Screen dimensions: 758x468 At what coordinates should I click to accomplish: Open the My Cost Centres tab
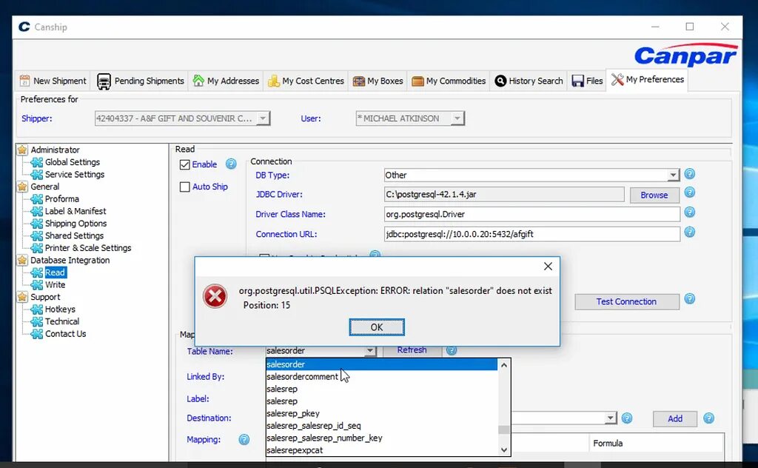point(306,81)
